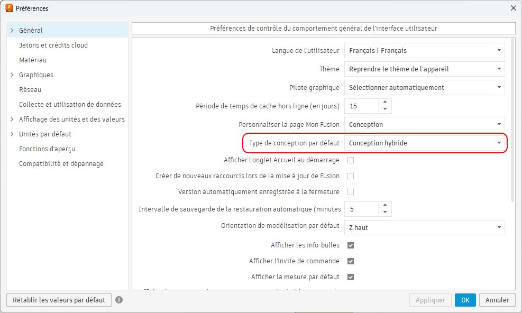
Task: Open the Langue de l'utilisateur dropdown
Action: tap(424, 51)
